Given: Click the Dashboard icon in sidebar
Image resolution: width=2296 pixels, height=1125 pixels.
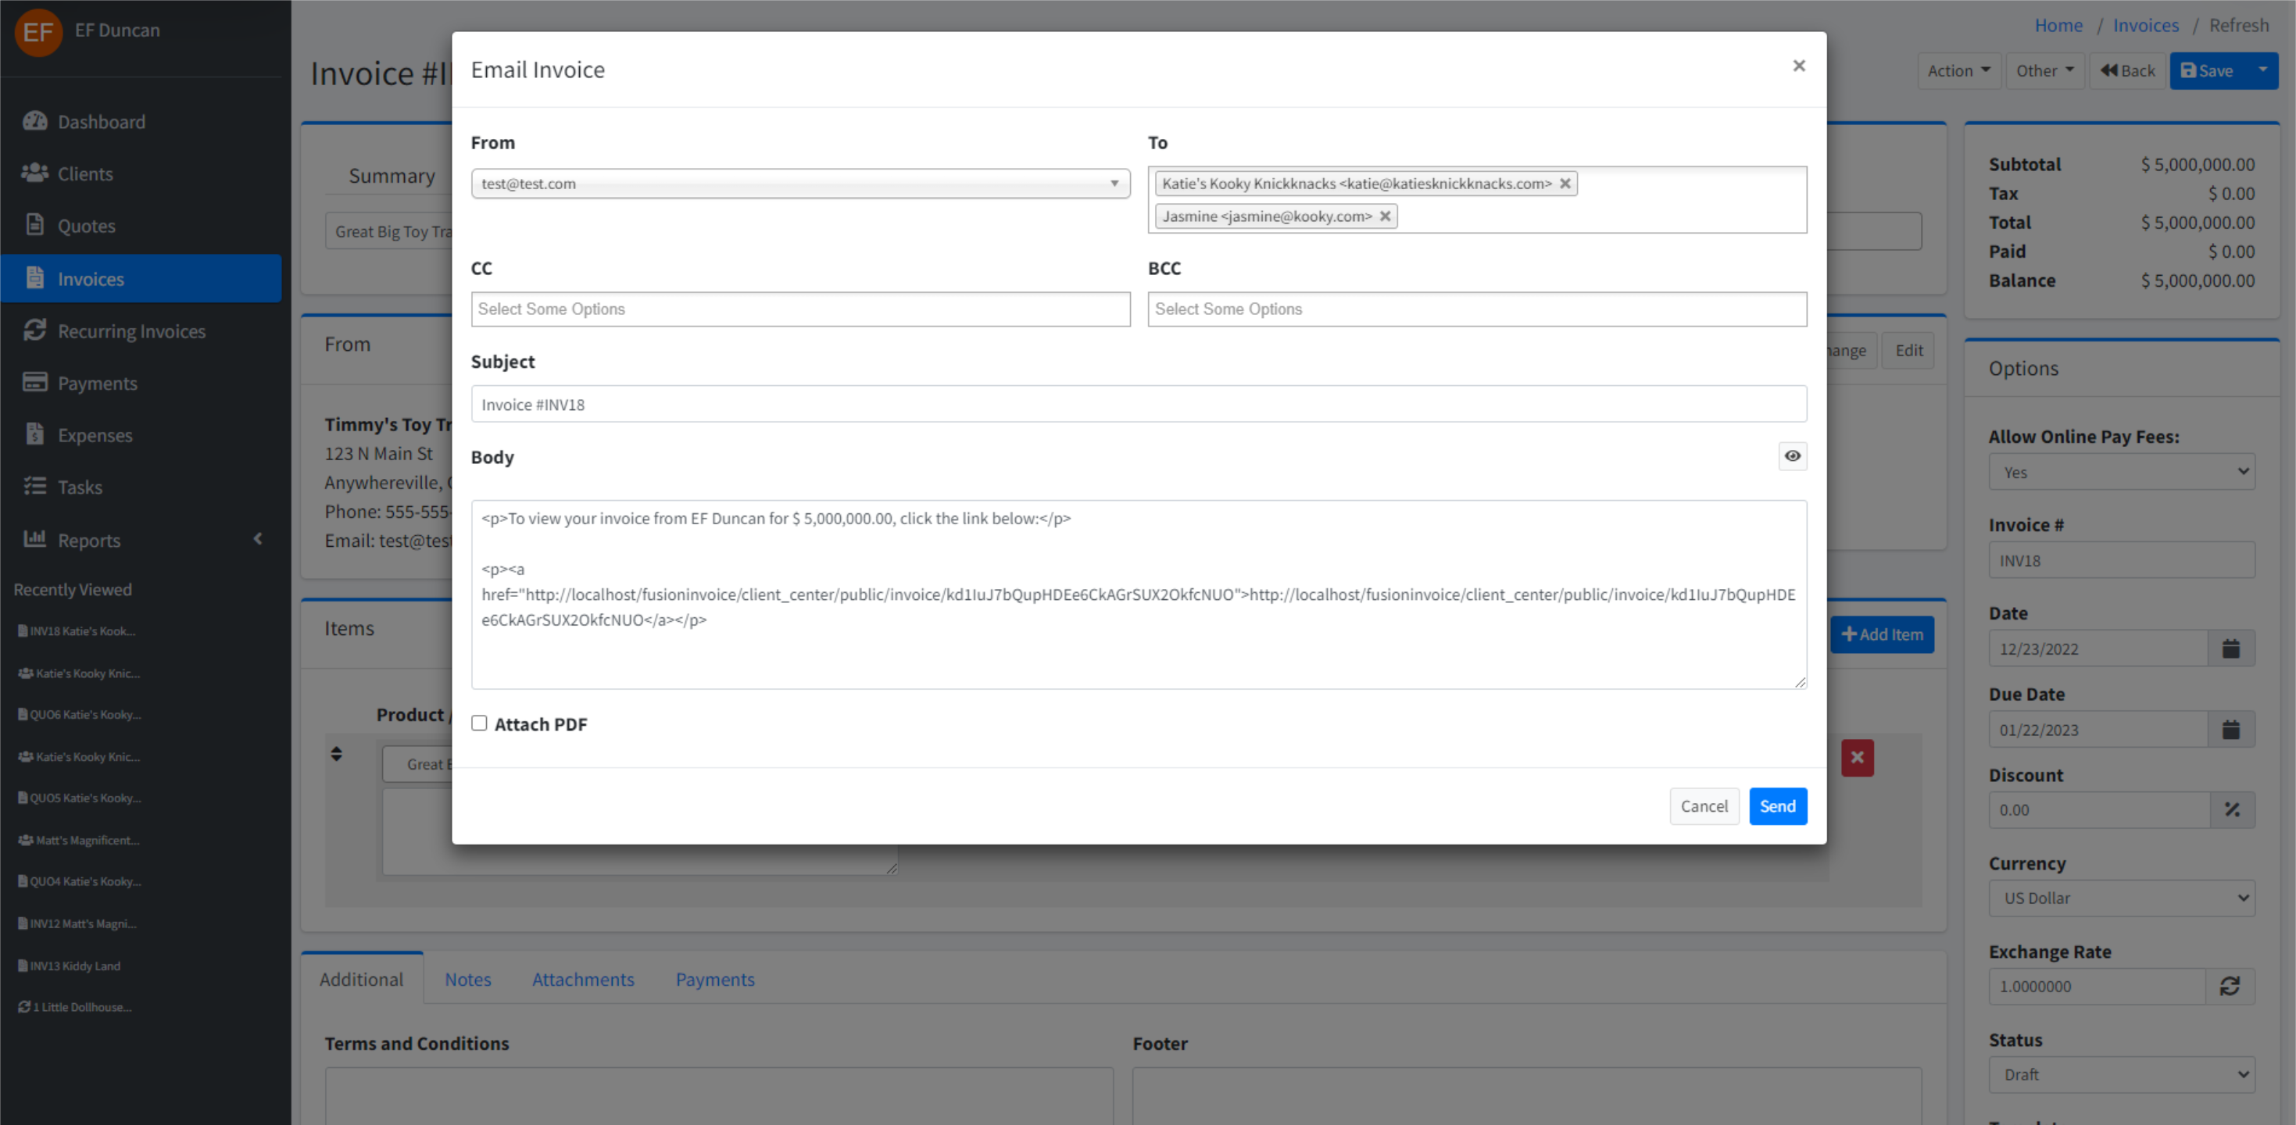Looking at the screenshot, I should tap(34, 121).
